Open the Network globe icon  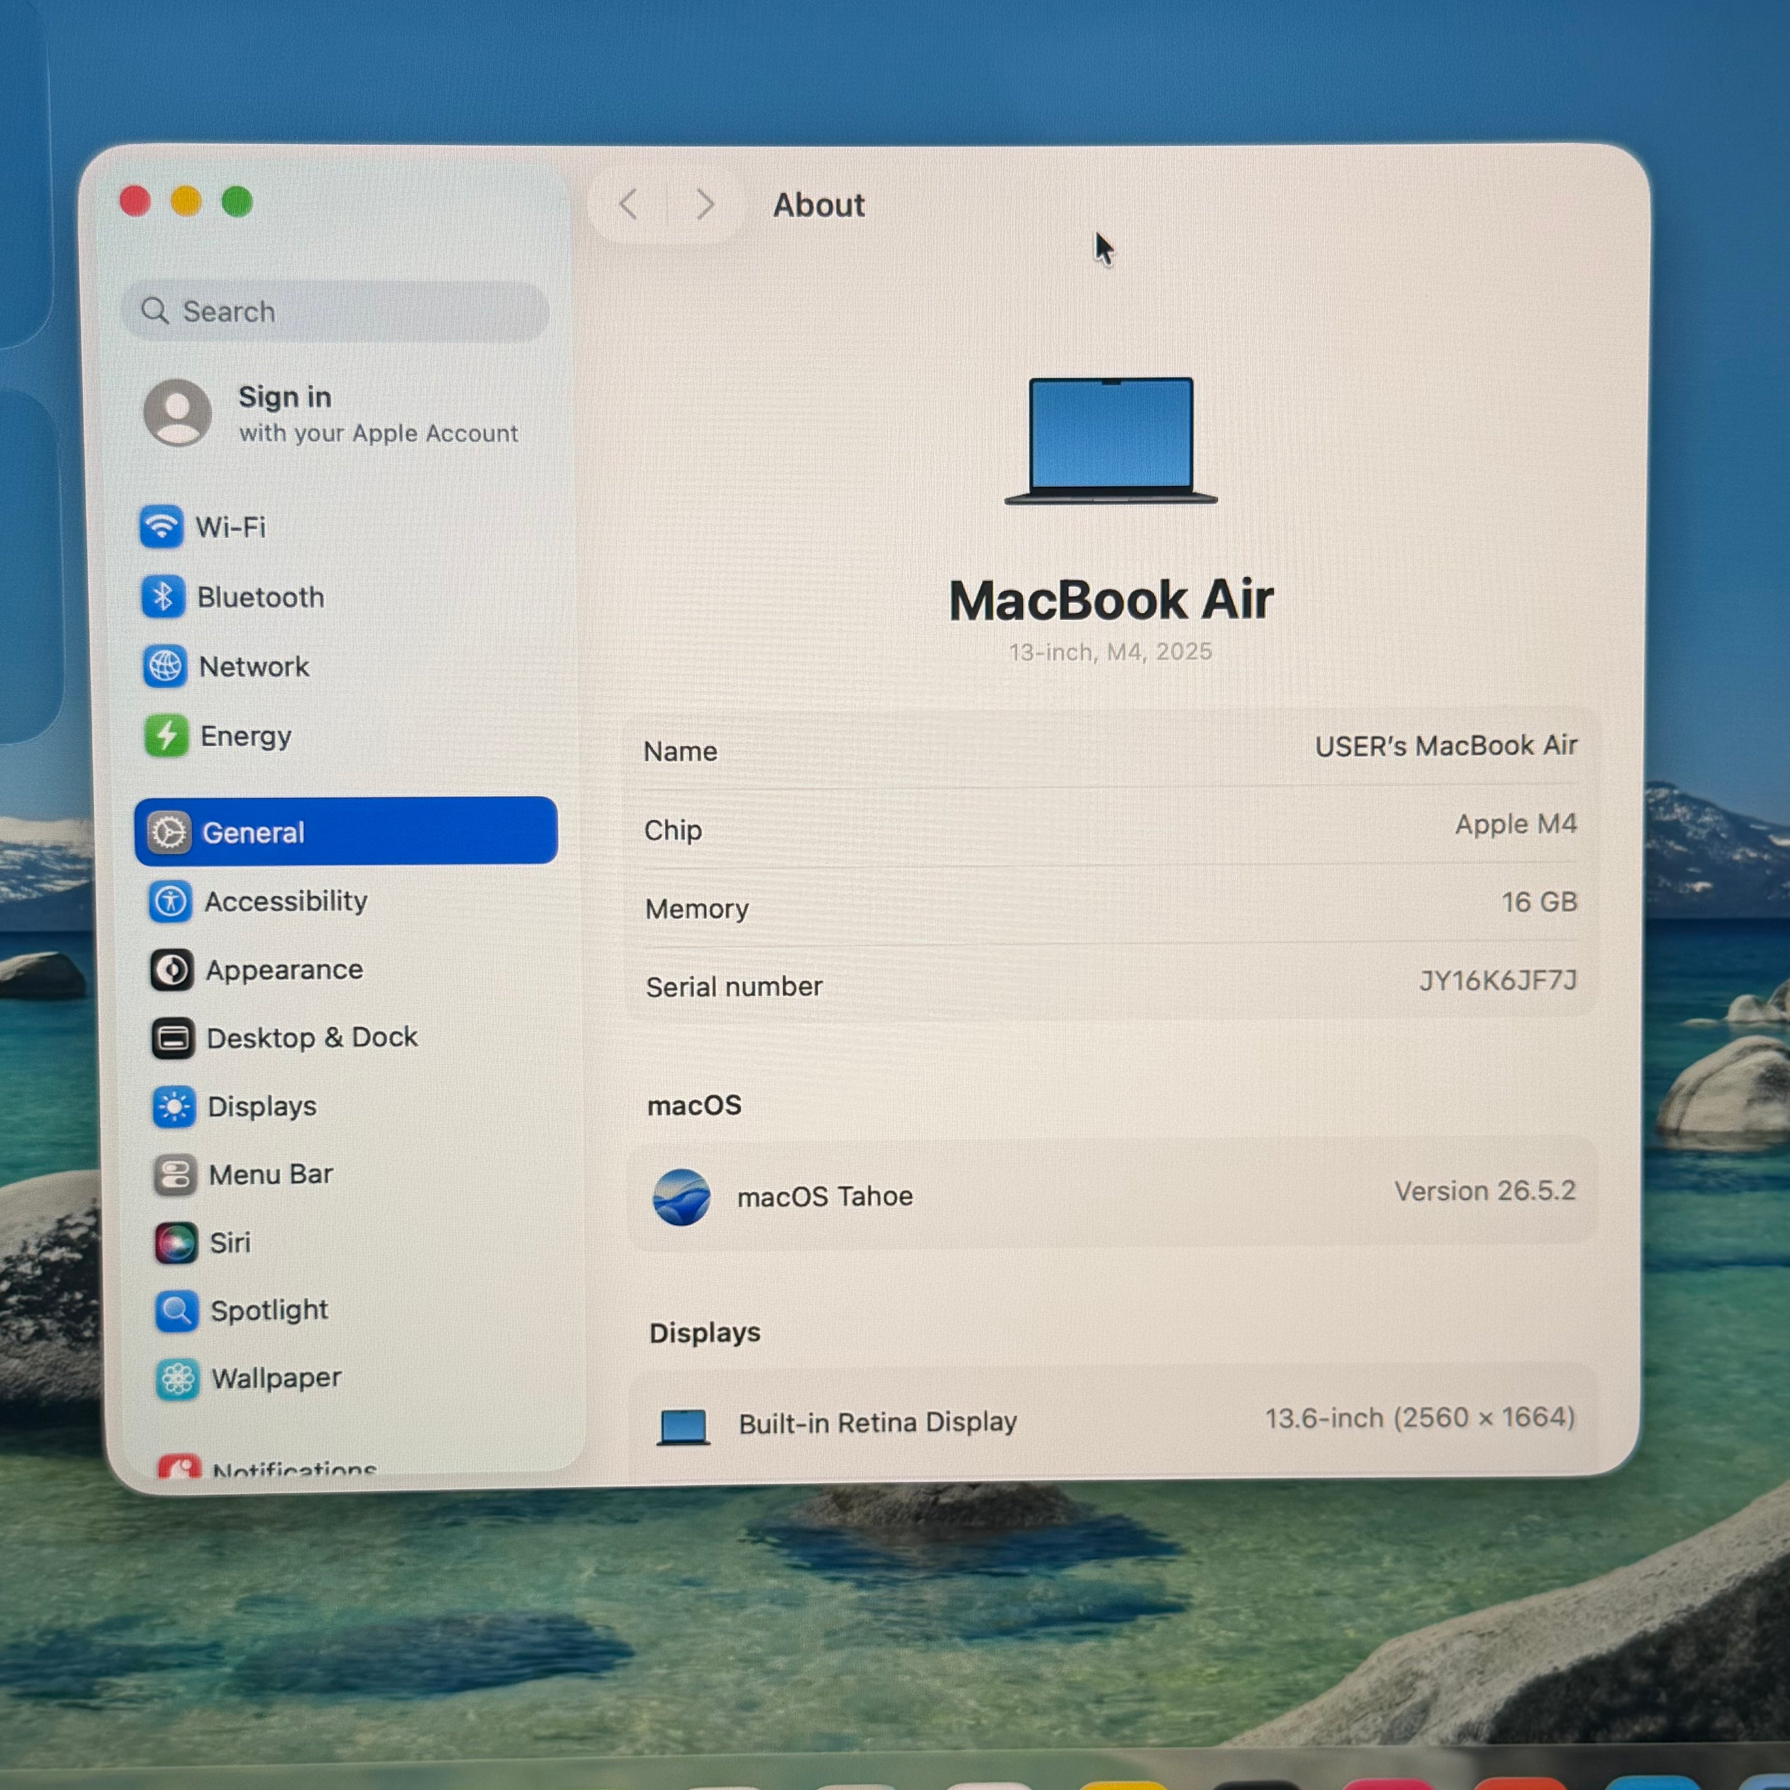pos(165,666)
